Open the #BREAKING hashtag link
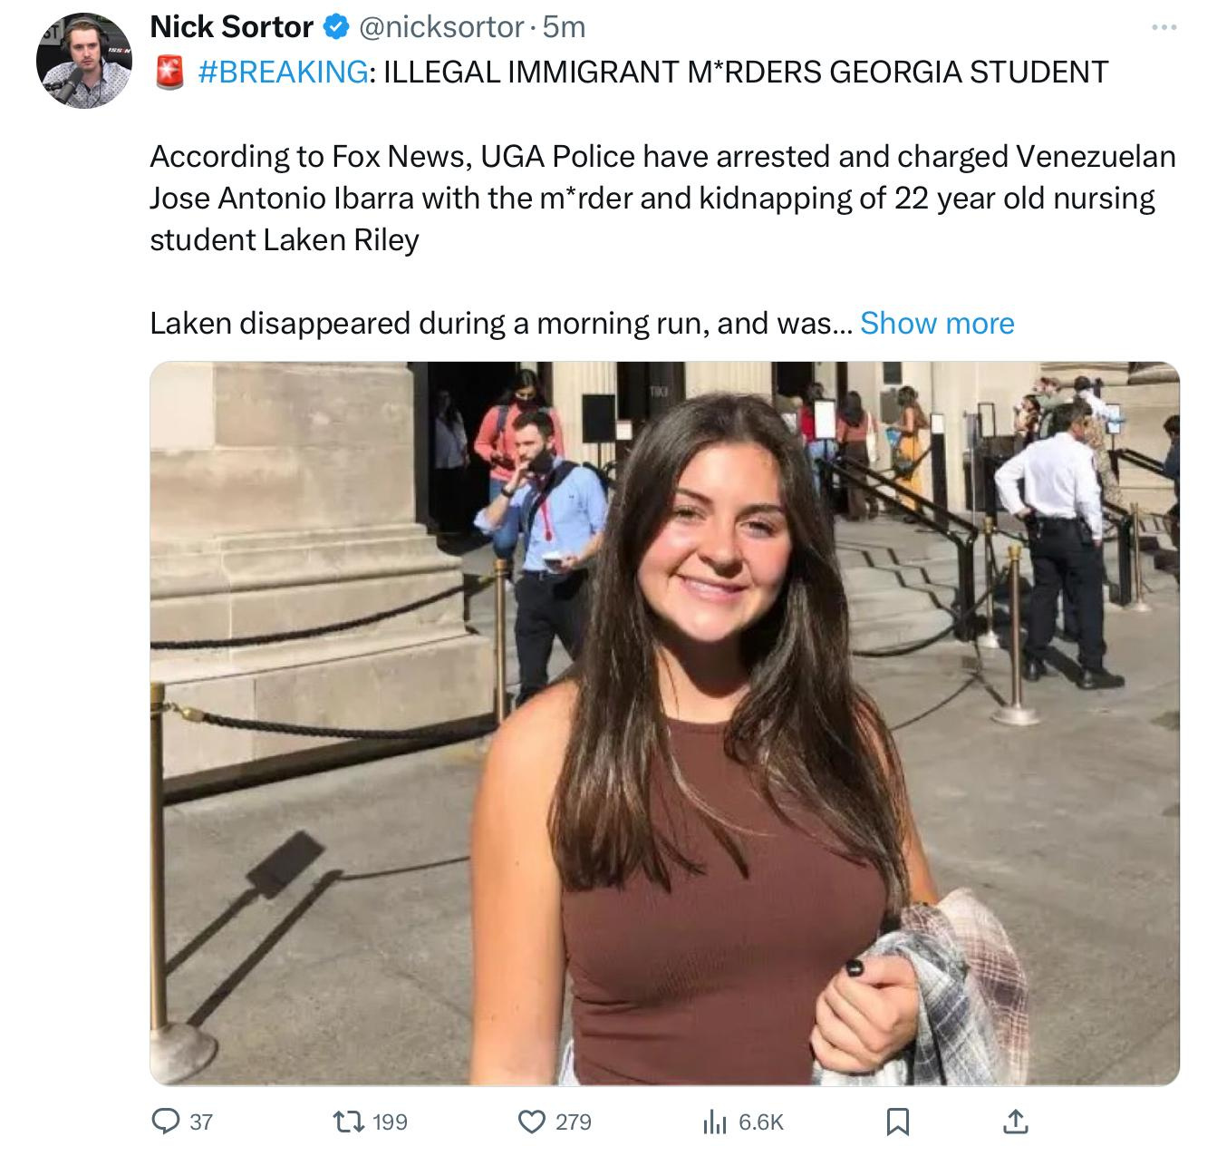 (x=282, y=71)
